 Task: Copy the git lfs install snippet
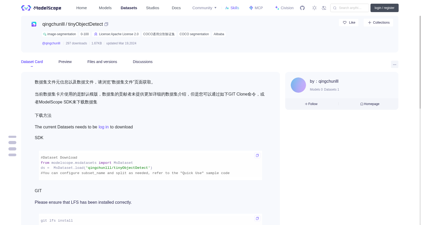pyautogui.click(x=257, y=218)
